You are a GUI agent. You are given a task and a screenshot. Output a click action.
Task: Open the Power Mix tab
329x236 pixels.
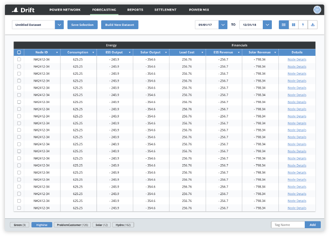coord(199,10)
